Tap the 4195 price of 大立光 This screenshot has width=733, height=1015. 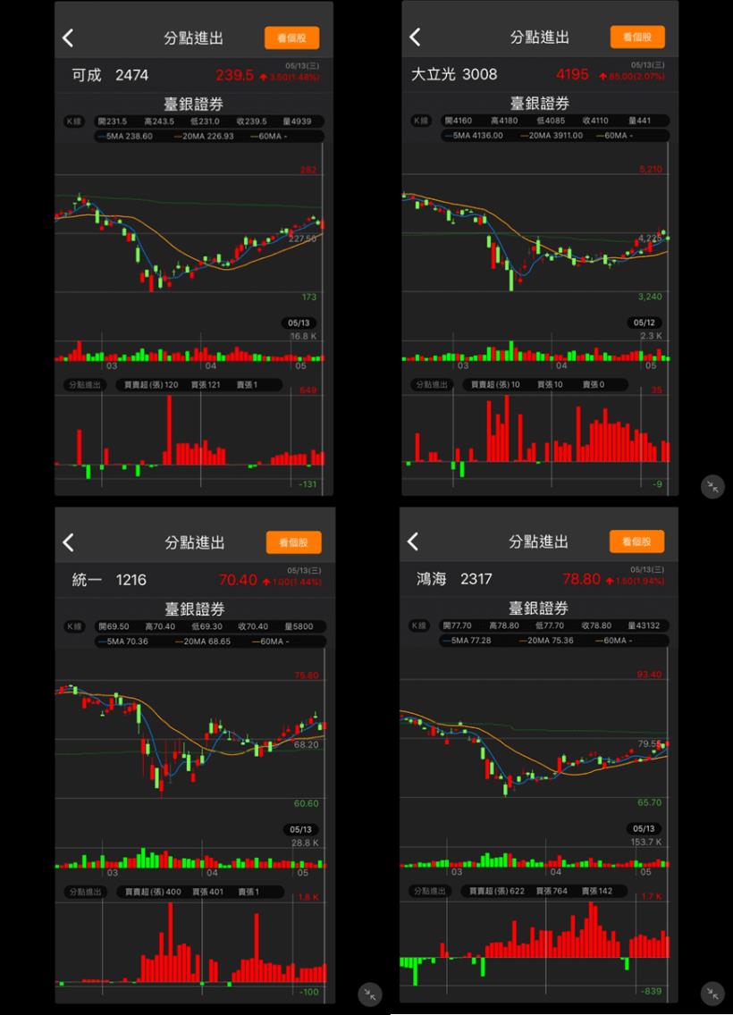pos(572,74)
